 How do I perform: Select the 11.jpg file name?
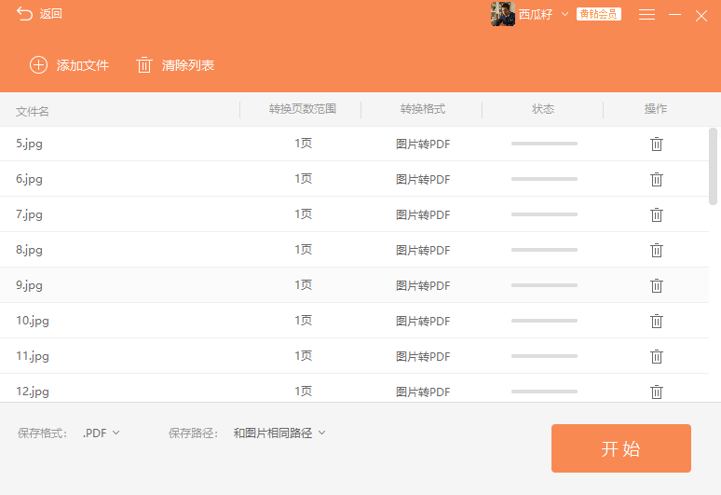(33, 356)
